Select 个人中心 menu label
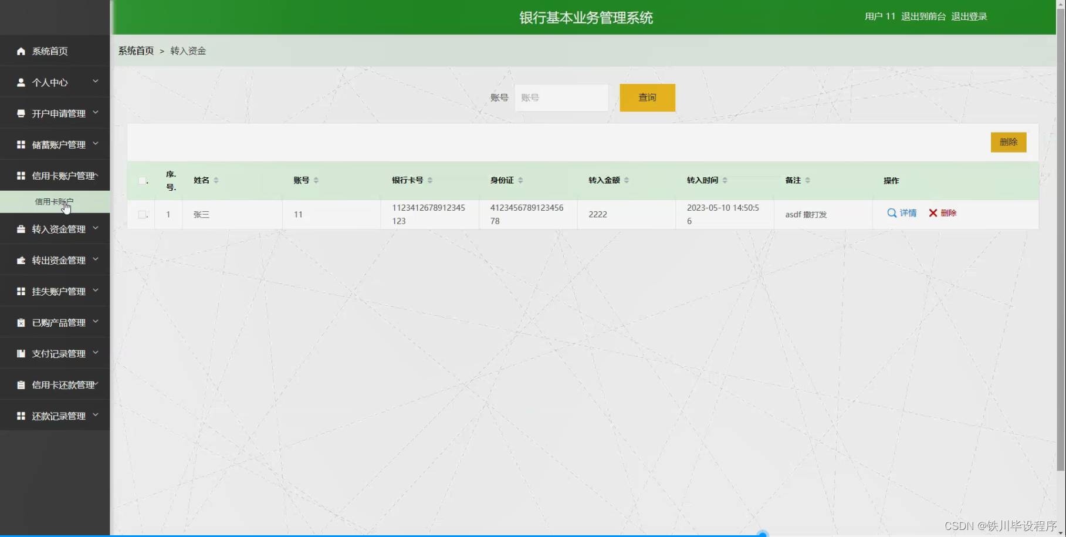The height and width of the screenshot is (537, 1066). [50, 82]
